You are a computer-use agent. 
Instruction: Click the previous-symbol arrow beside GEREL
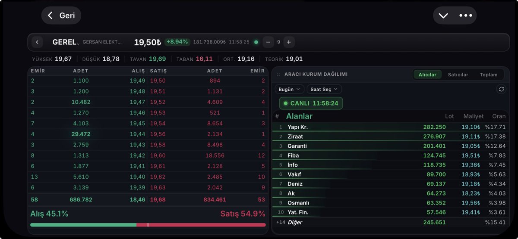37,42
